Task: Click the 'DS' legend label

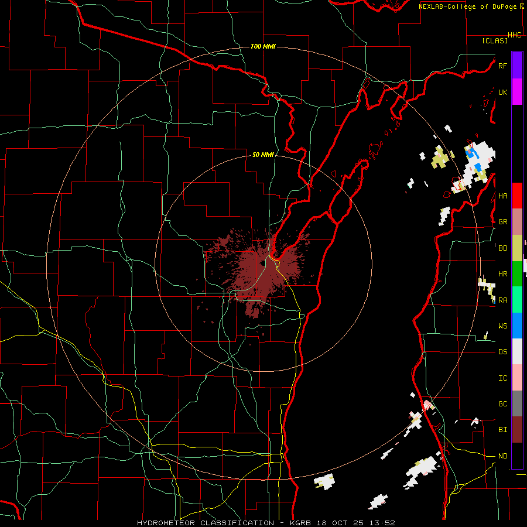Action: (x=502, y=352)
